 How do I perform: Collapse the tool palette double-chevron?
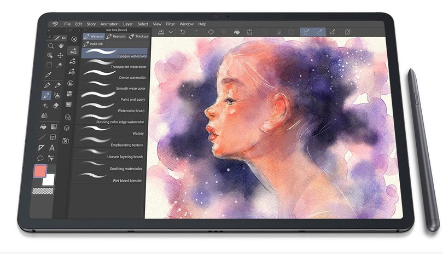click(49, 30)
